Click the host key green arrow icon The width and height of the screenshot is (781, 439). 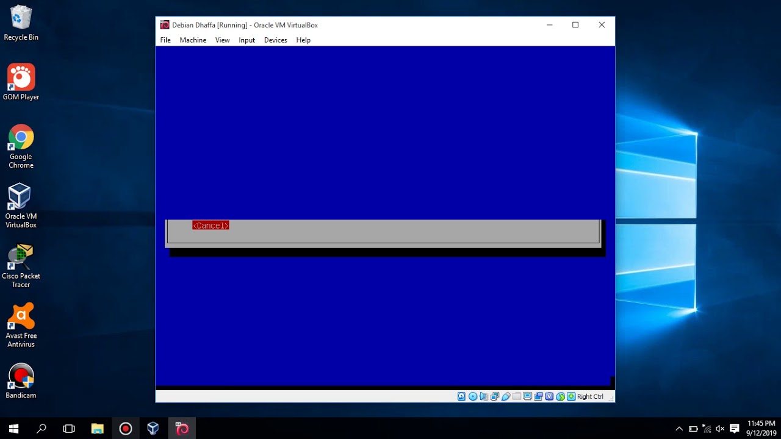[571, 396]
